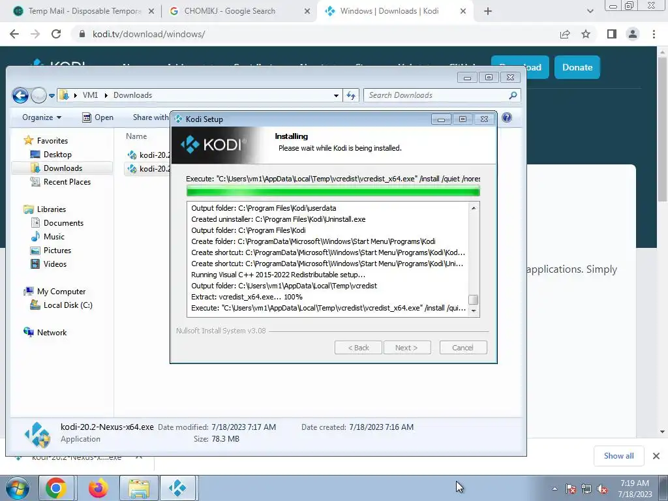668x501 pixels.
Task: Click Chrome back navigation arrow
Action: tap(14, 34)
